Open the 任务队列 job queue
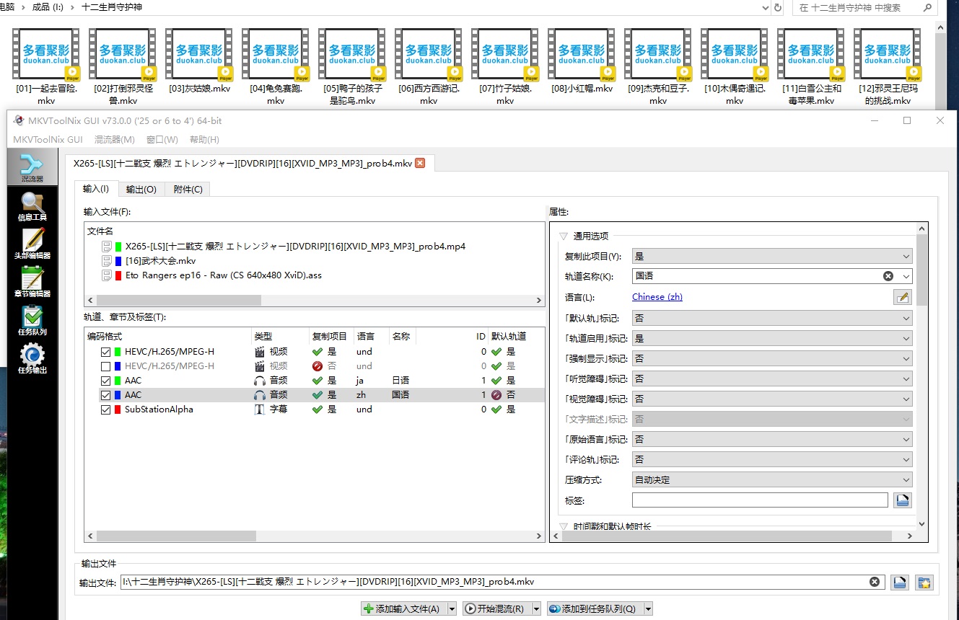The width and height of the screenshot is (959, 620). 32,320
